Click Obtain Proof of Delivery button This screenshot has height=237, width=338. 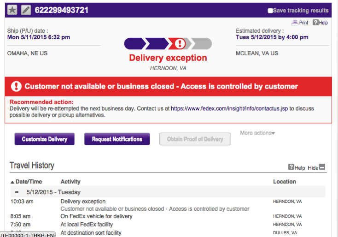pyautogui.click(x=195, y=139)
